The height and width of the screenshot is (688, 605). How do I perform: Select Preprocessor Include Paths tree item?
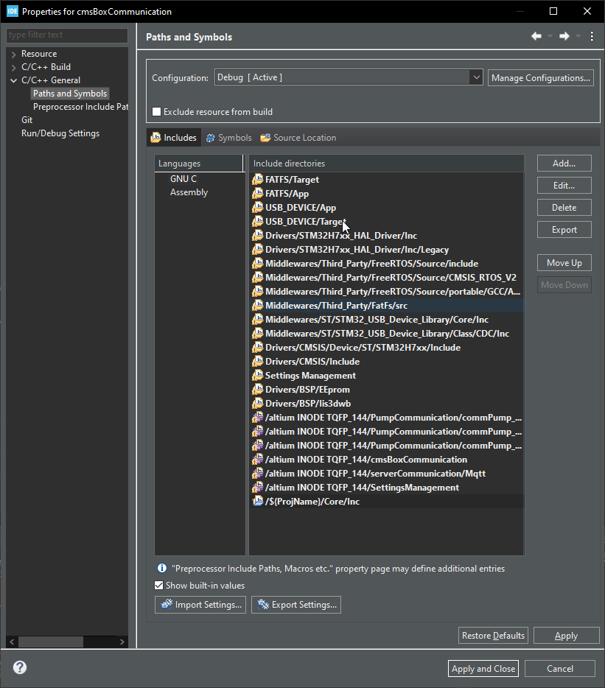pos(80,107)
